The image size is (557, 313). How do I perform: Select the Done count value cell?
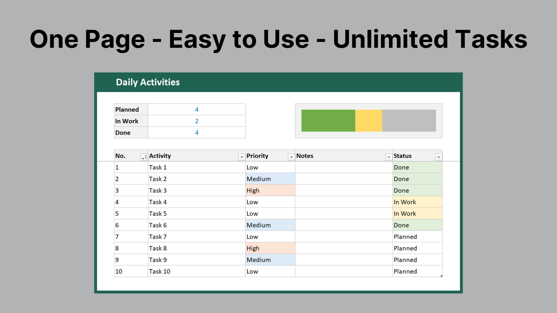click(x=197, y=132)
